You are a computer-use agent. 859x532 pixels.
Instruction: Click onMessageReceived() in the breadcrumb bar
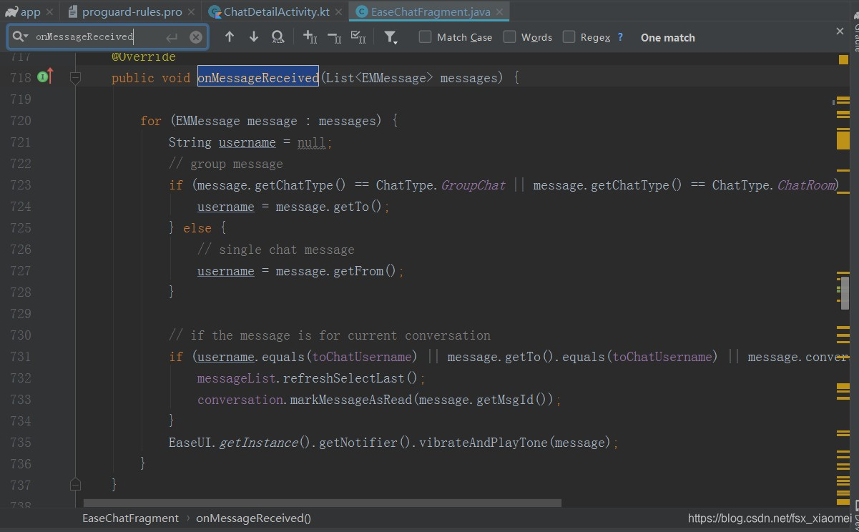click(x=253, y=518)
